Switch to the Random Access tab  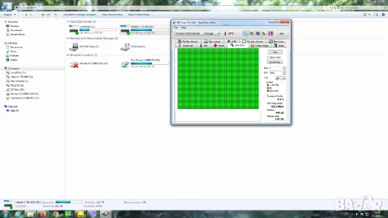tap(253, 41)
